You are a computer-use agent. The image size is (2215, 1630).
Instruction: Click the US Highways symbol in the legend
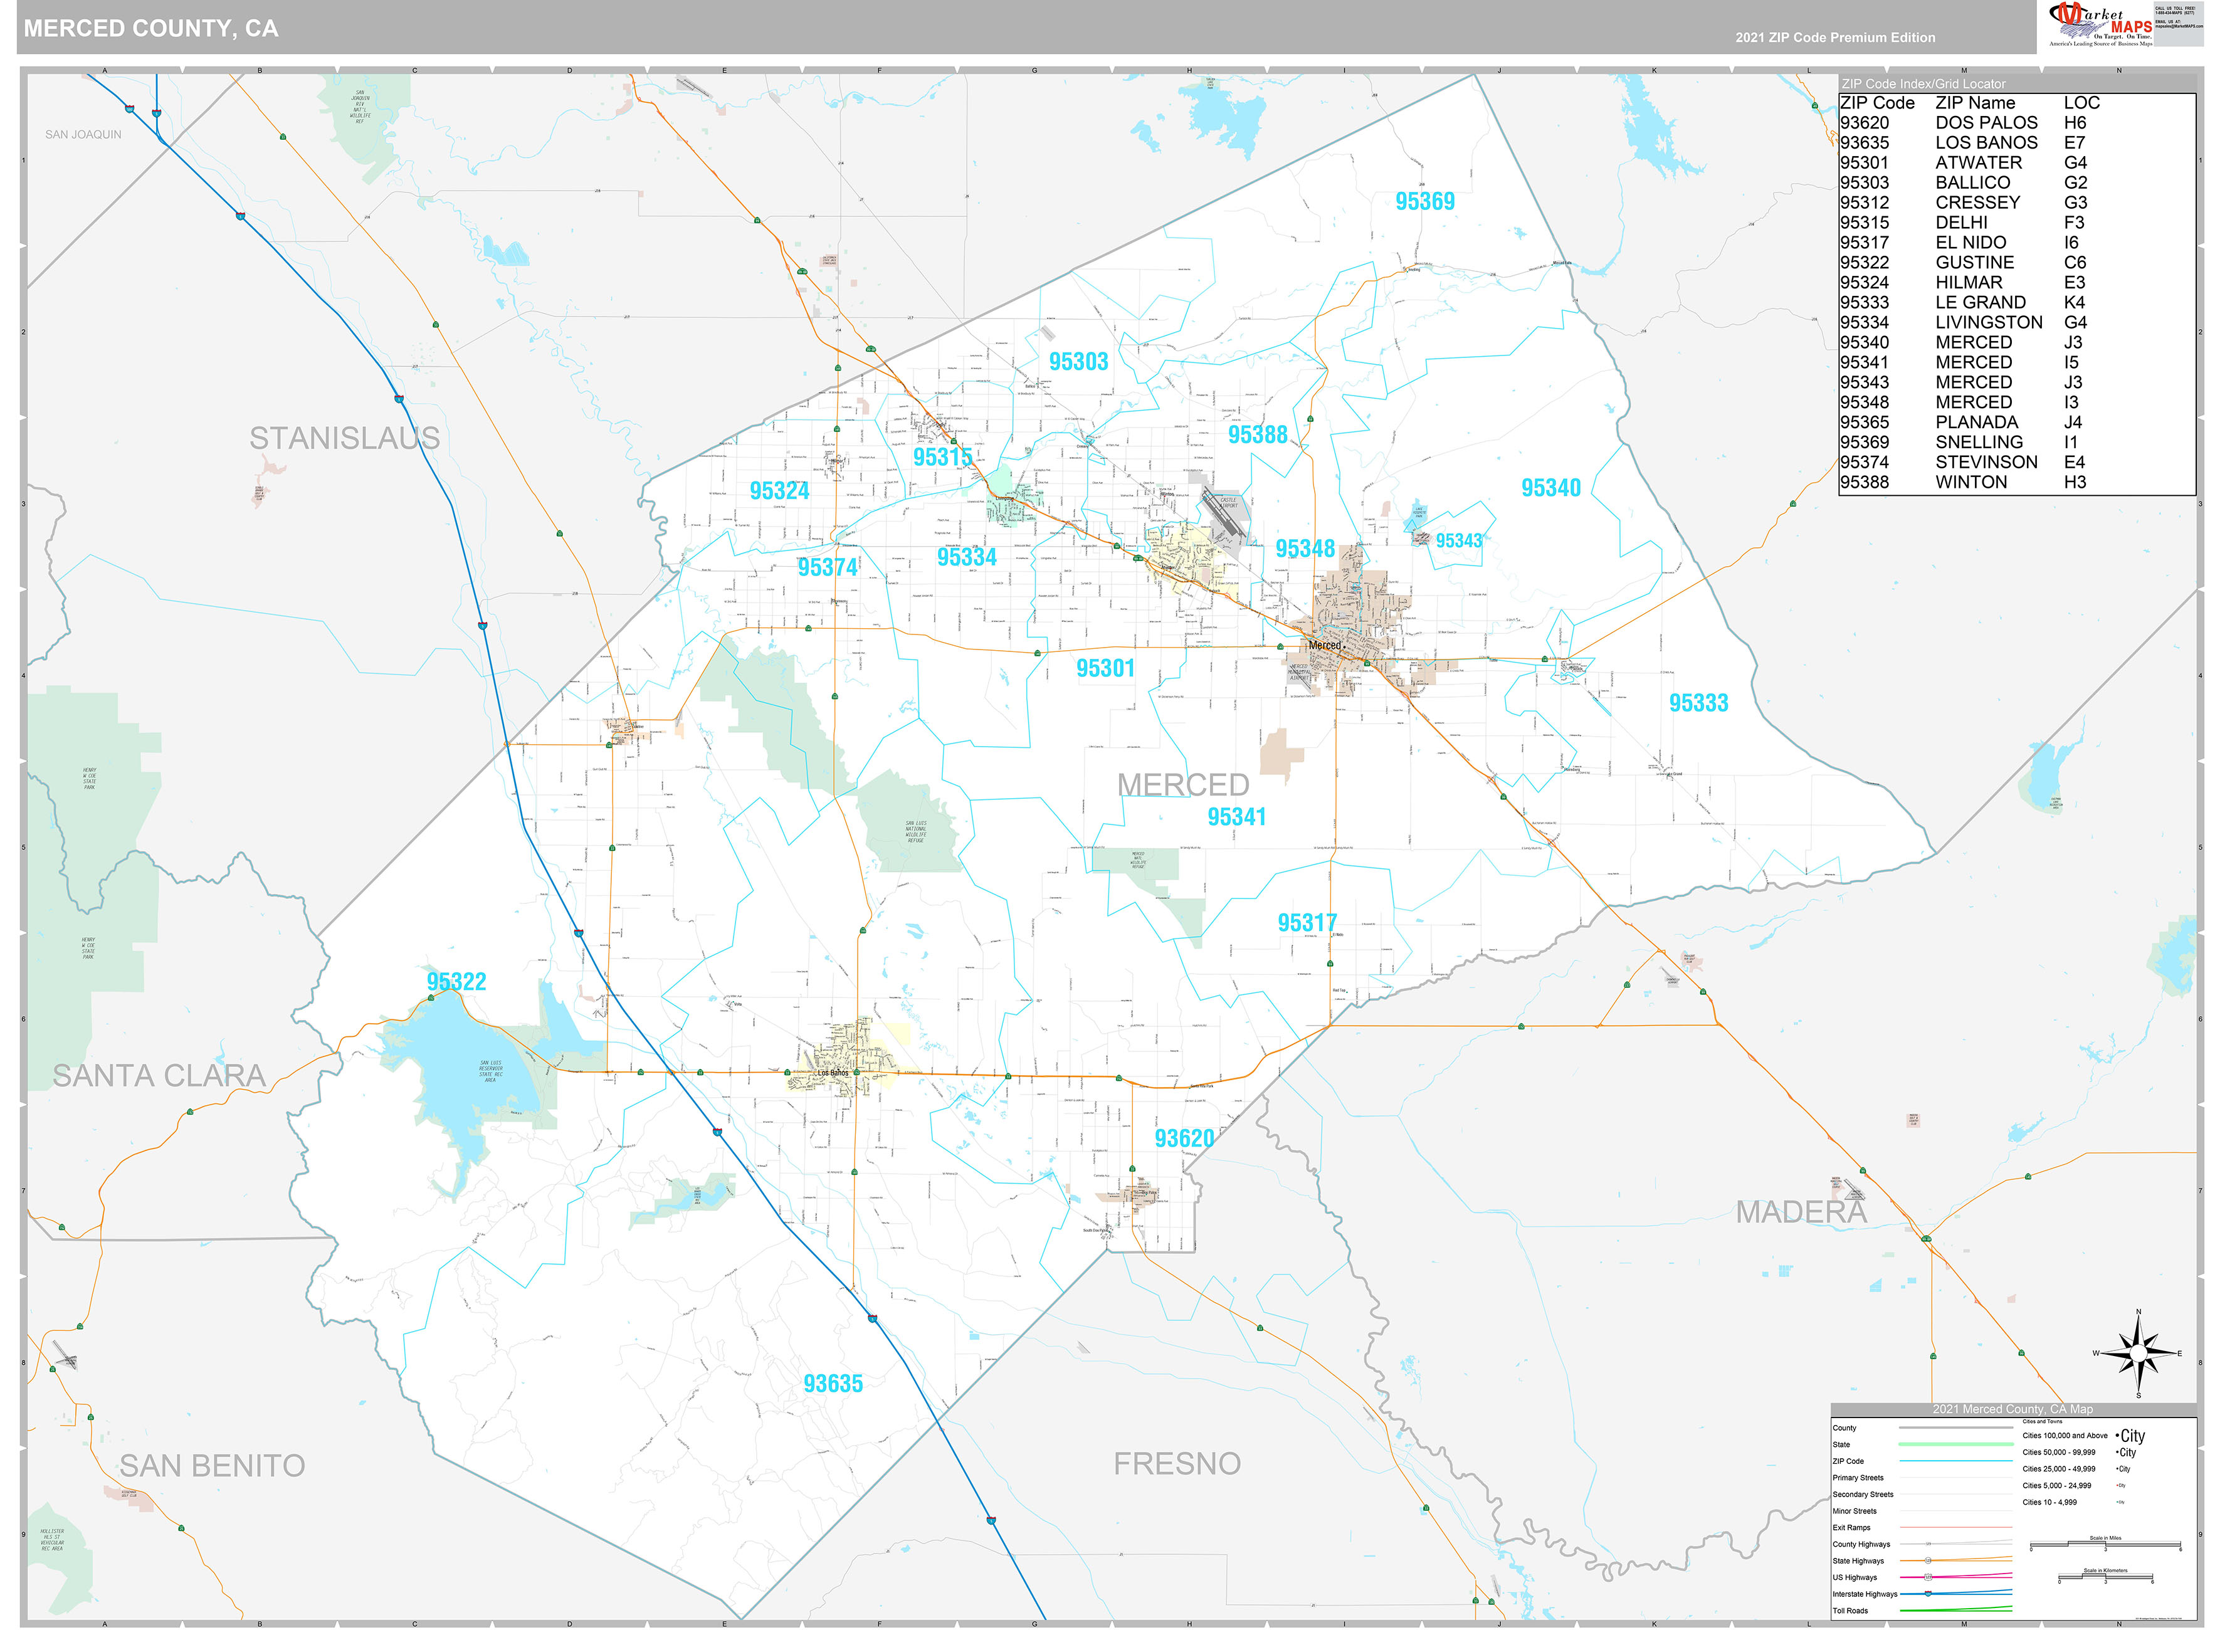click(1929, 1577)
